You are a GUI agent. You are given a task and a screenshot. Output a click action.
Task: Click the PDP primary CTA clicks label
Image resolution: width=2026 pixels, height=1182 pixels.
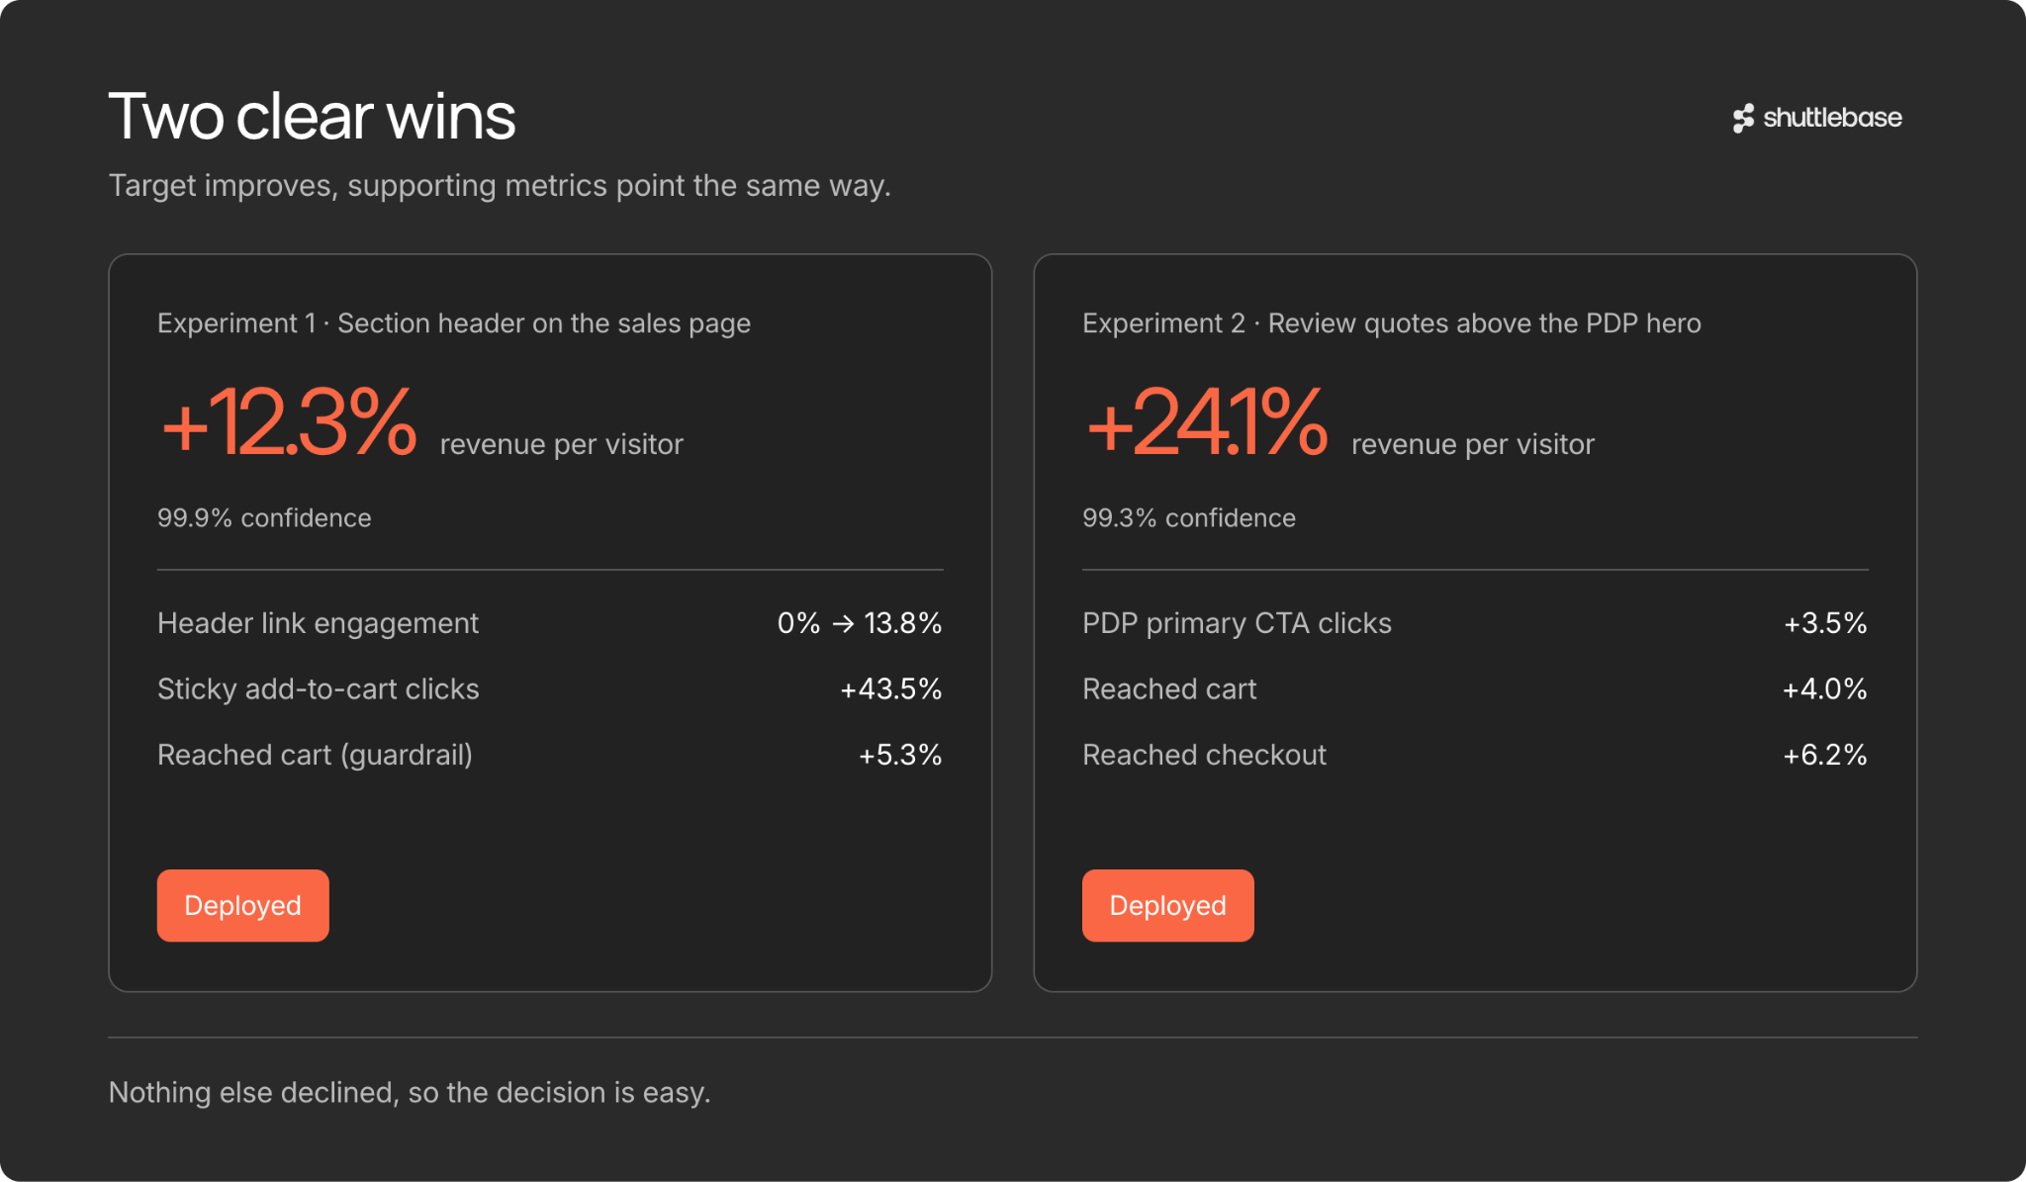(1237, 623)
